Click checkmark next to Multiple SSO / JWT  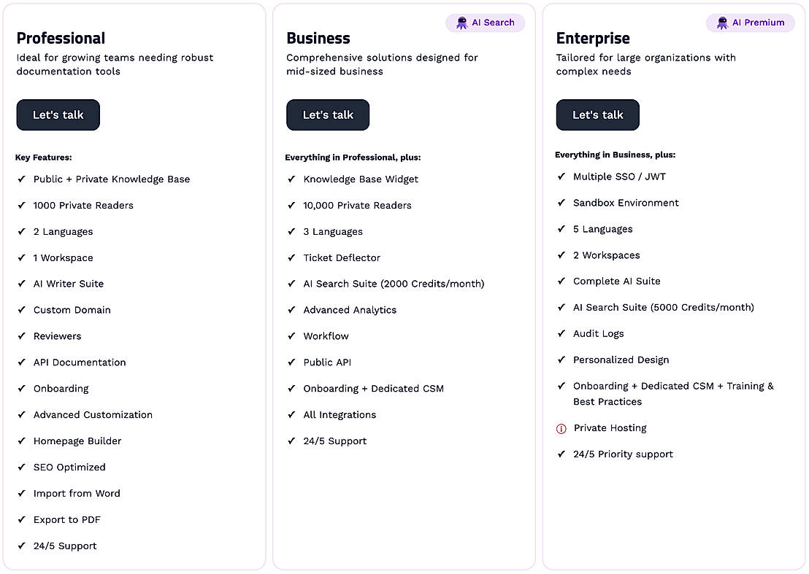point(561,177)
